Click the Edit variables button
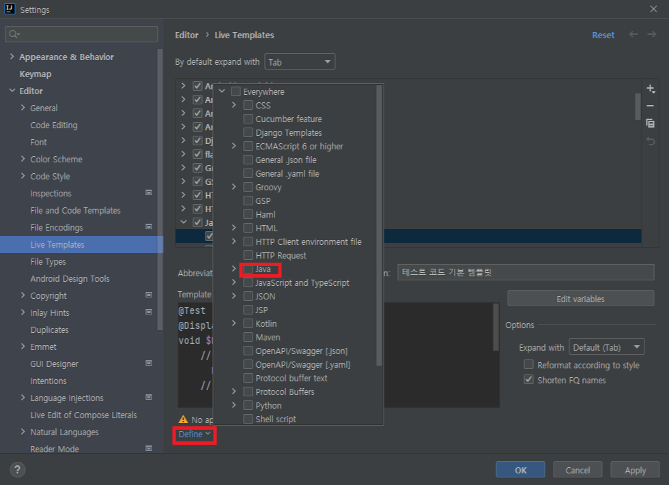The width and height of the screenshot is (669, 485). pos(580,299)
